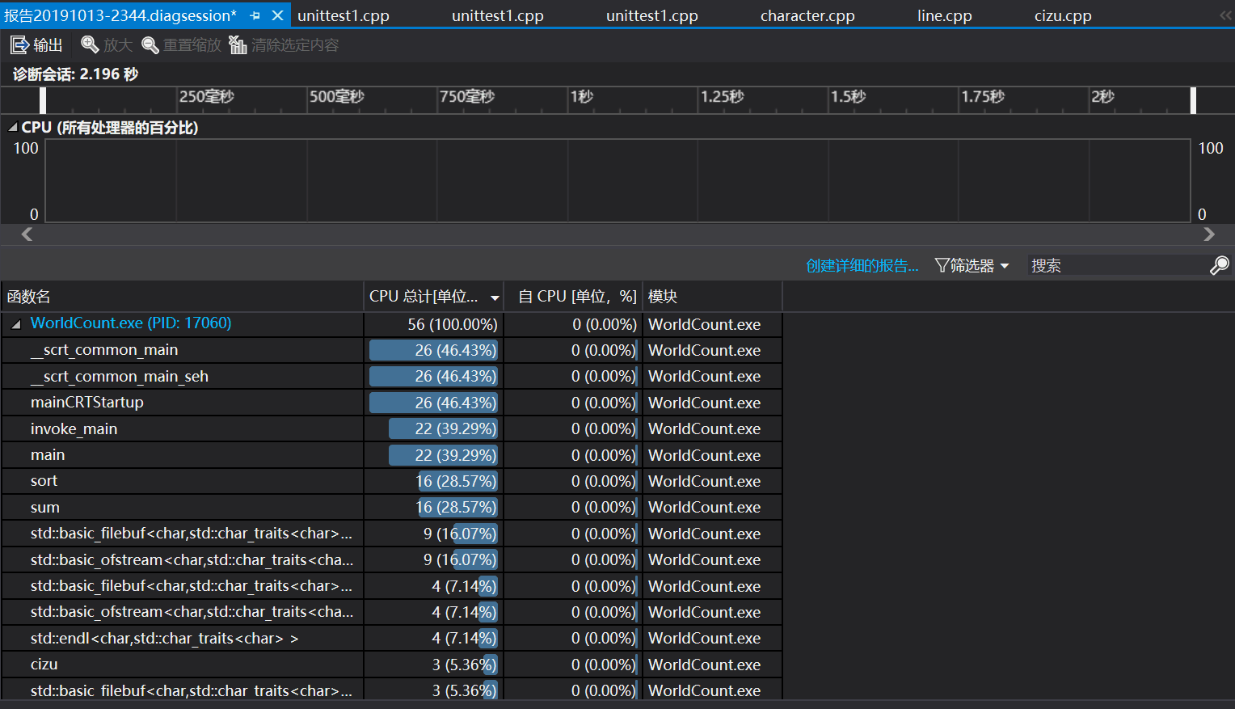
Task: Switch to the cizu.cpp tab
Action: (1063, 15)
